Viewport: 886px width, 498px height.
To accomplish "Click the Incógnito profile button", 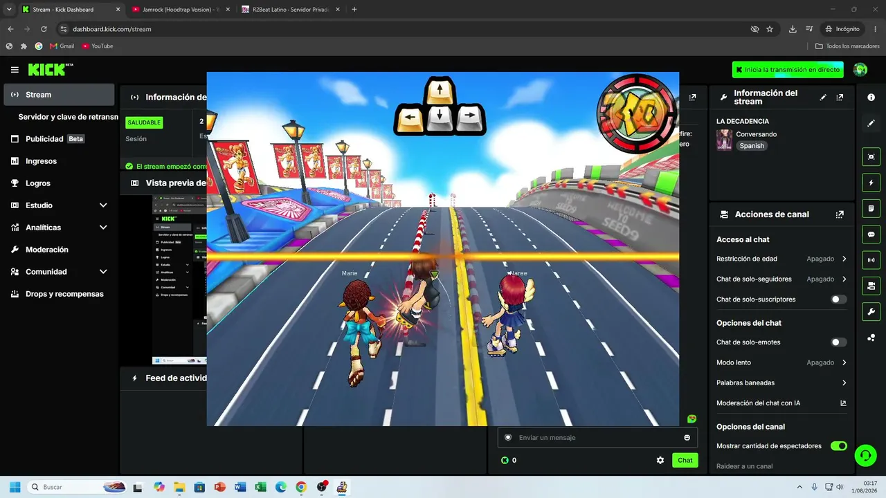I will click(x=842, y=29).
